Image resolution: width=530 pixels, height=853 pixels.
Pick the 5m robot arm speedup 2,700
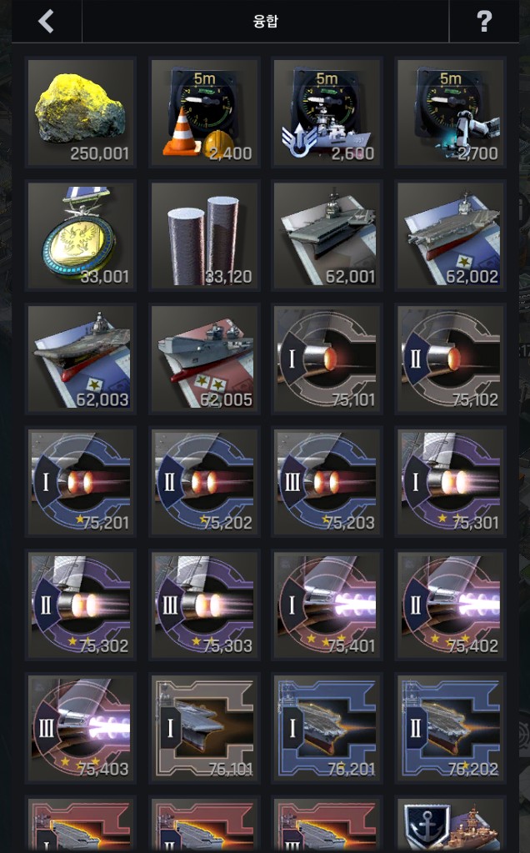tap(451, 112)
